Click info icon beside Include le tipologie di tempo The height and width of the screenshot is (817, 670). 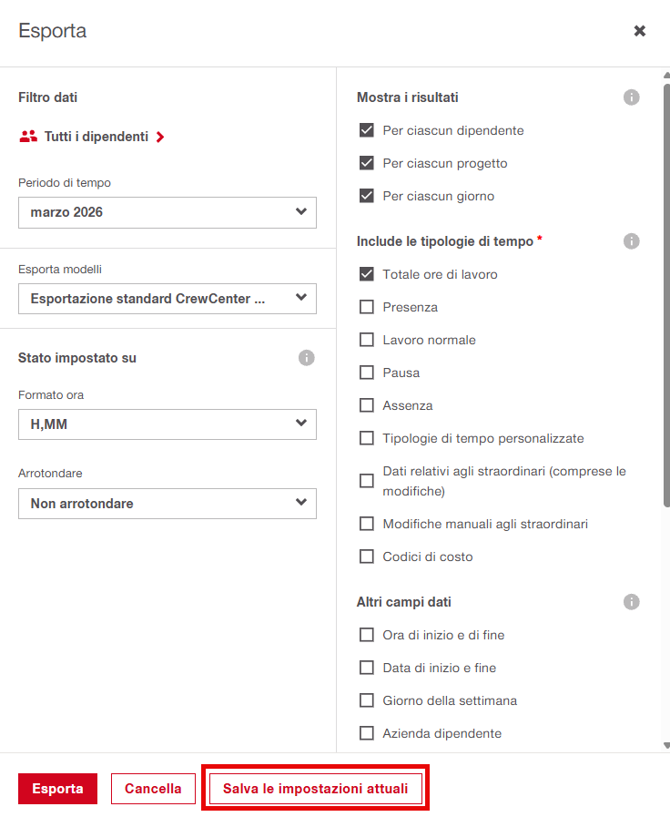coord(632,241)
